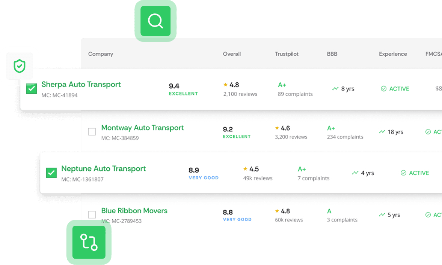Click the Company column header
Screen dimensions: 442x265
pyautogui.click(x=101, y=54)
